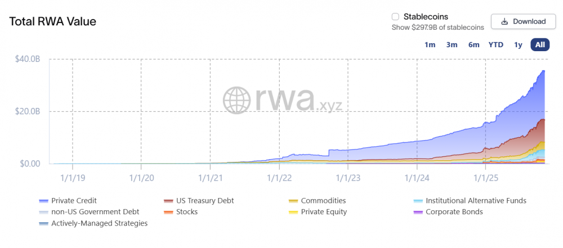The image size is (563, 248).
Task: Select the All time range button
Action: tap(540, 45)
